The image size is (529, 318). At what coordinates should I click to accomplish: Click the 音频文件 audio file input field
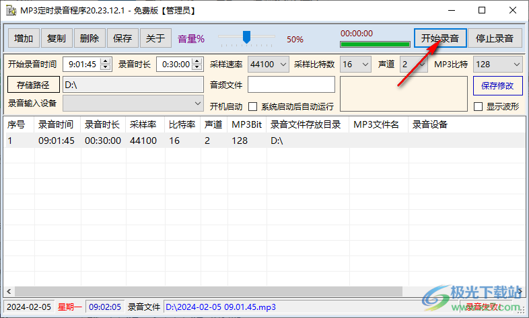click(291, 85)
